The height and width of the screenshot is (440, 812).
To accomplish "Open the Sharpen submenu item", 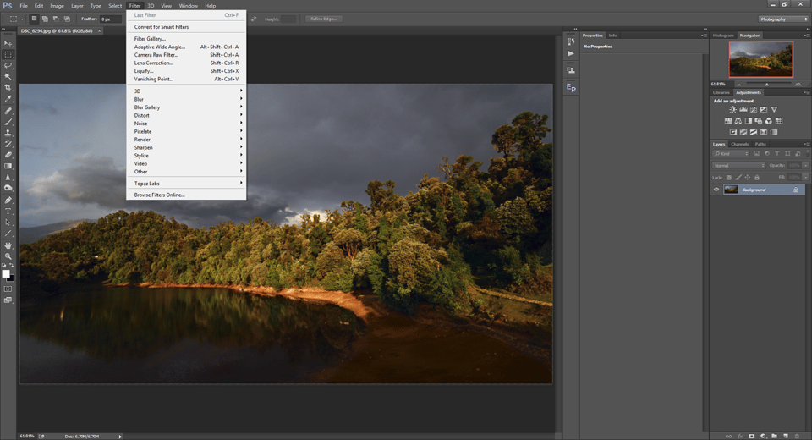I will (186, 148).
